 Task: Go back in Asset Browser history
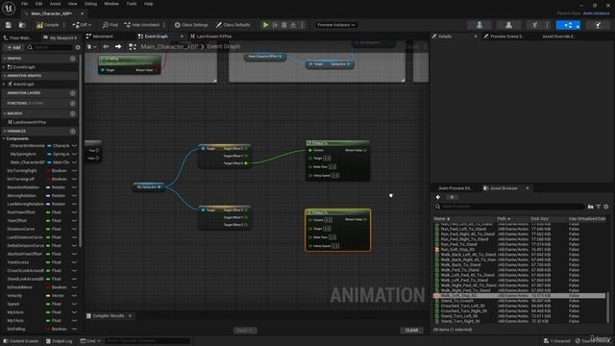pos(438,197)
